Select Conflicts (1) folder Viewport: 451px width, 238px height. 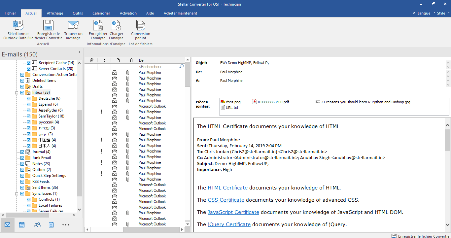[49, 199]
